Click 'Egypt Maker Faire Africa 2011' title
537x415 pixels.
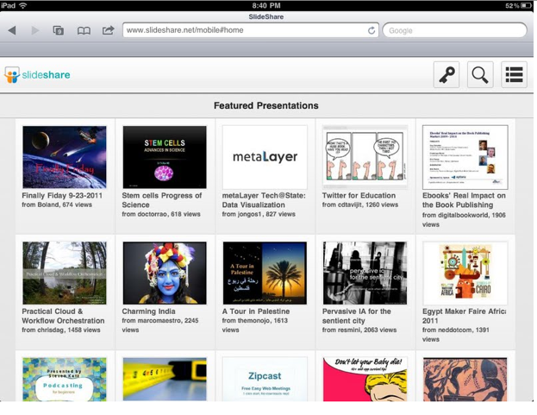464,316
